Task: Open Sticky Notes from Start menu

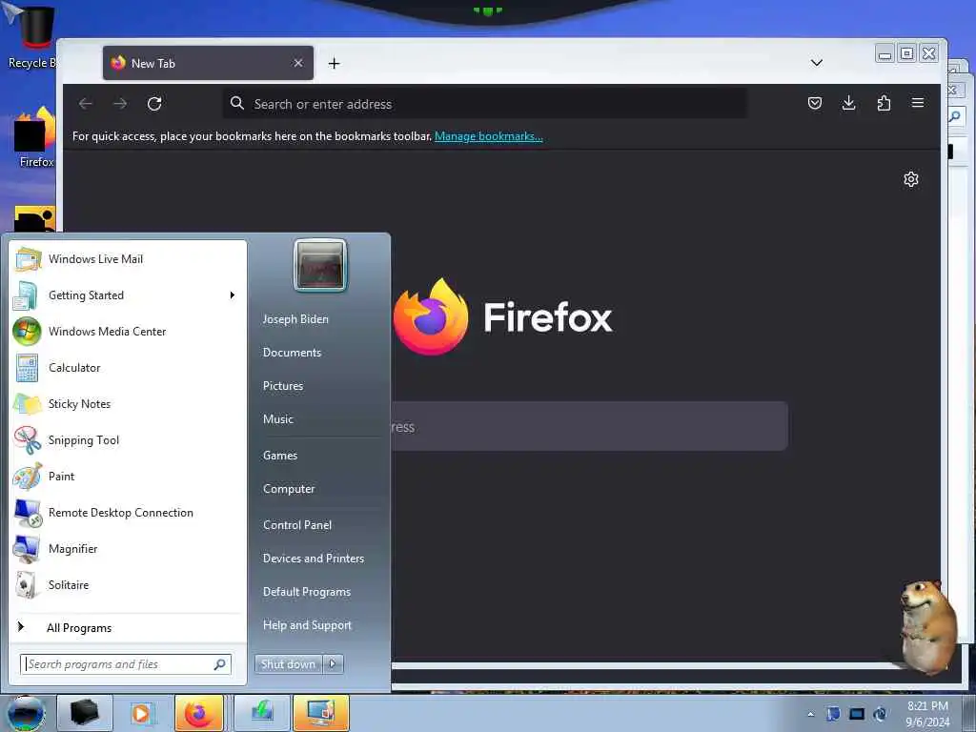Action: (x=128, y=403)
